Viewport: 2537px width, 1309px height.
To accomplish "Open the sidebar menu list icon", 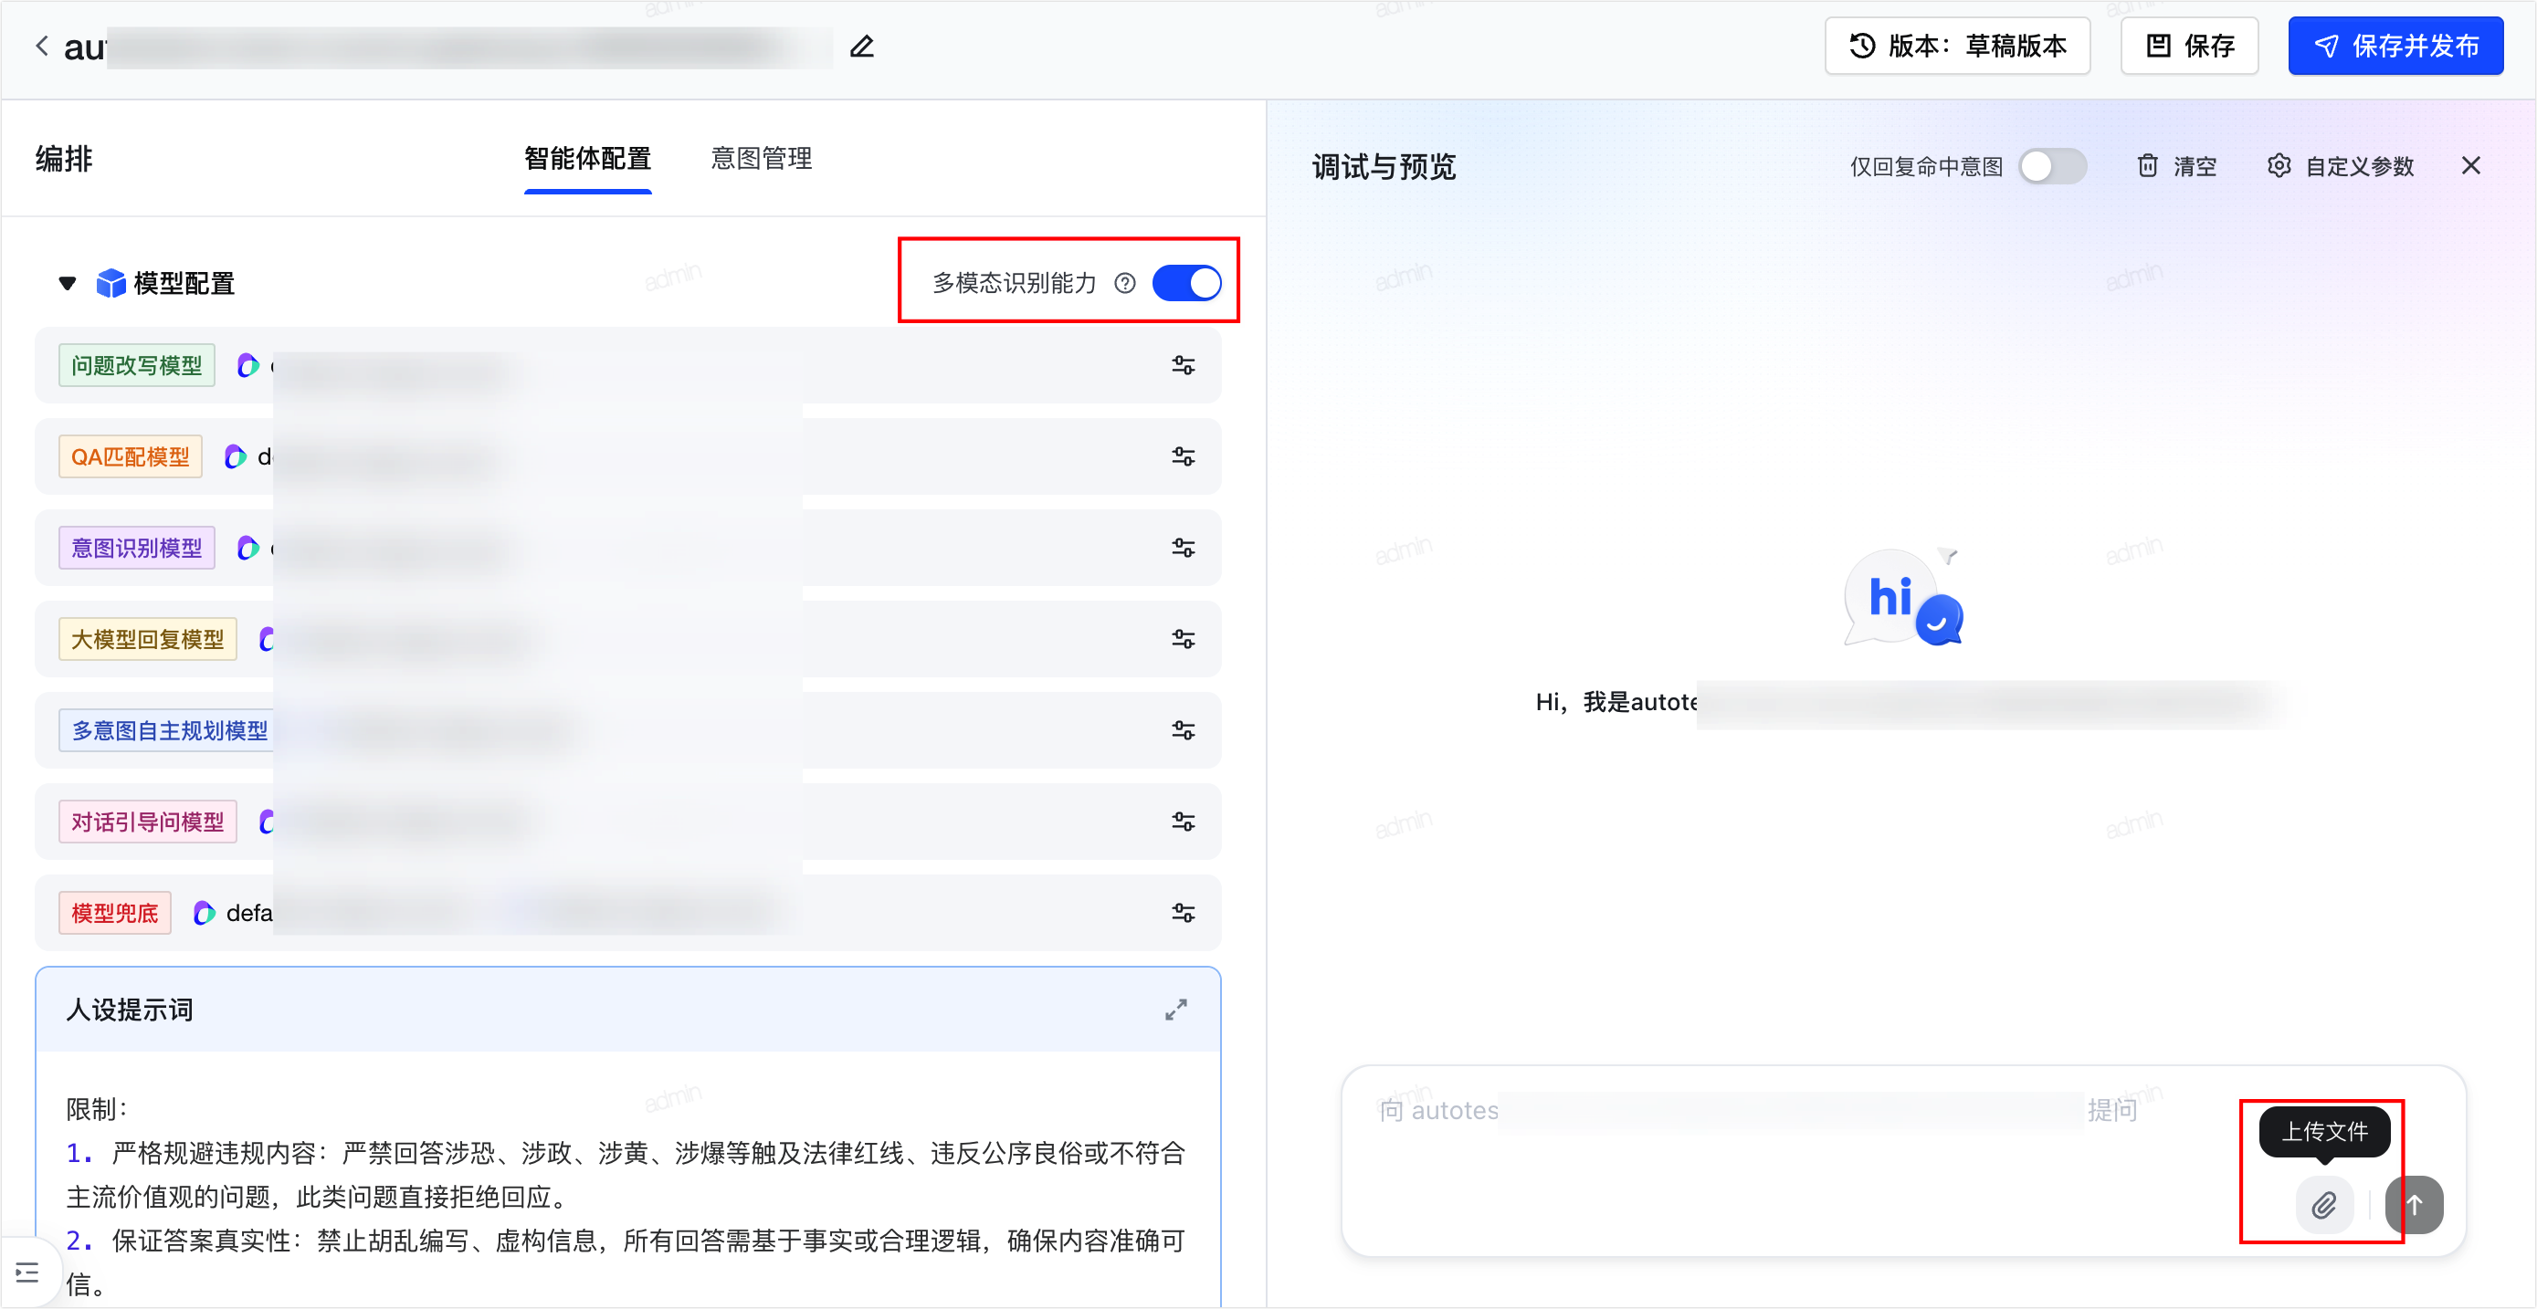I will [x=27, y=1272].
